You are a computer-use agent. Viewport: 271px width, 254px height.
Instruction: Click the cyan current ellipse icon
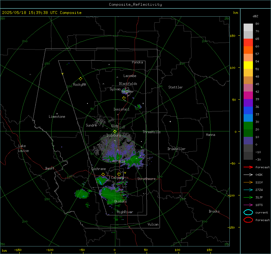248,212
